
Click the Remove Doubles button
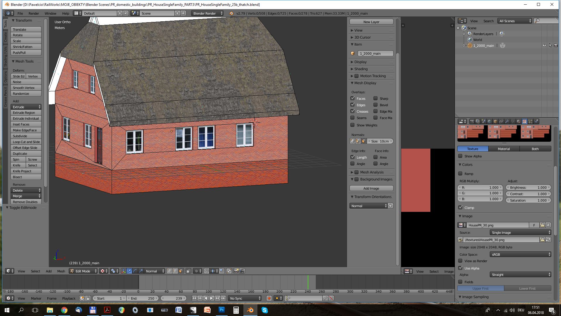pos(26,202)
